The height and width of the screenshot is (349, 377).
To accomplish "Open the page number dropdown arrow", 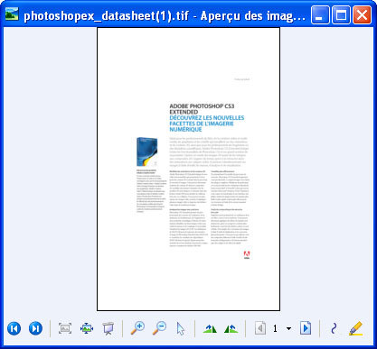I will [288, 328].
